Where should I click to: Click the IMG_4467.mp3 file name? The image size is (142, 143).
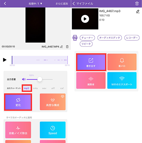point(110,11)
